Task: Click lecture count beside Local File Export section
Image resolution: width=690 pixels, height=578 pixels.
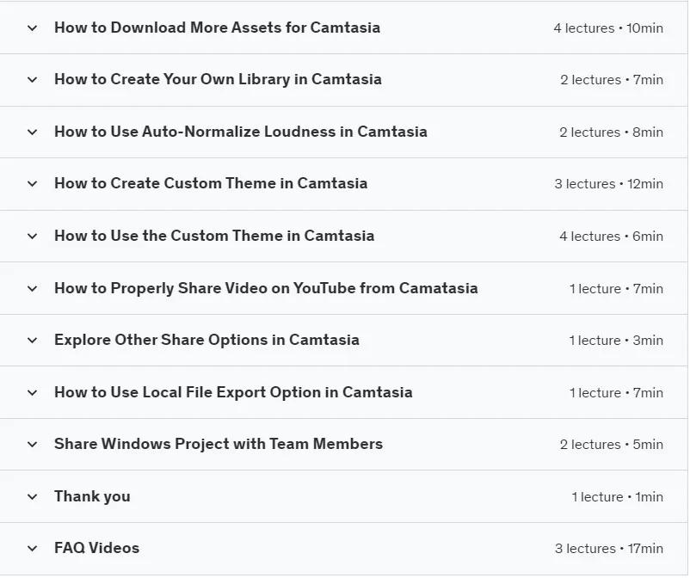Action: [x=616, y=393]
